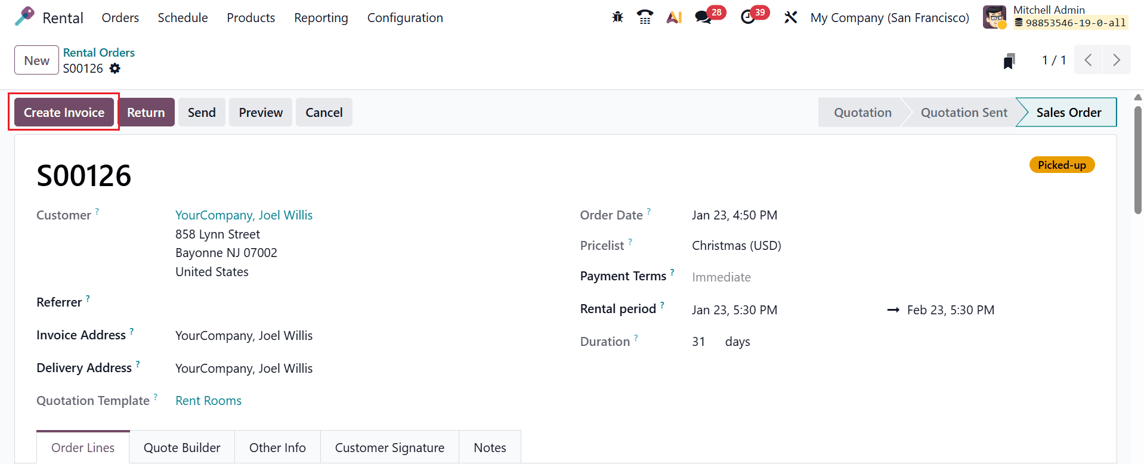
Task: Click the Referrer help question mark
Action: [88, 298]
